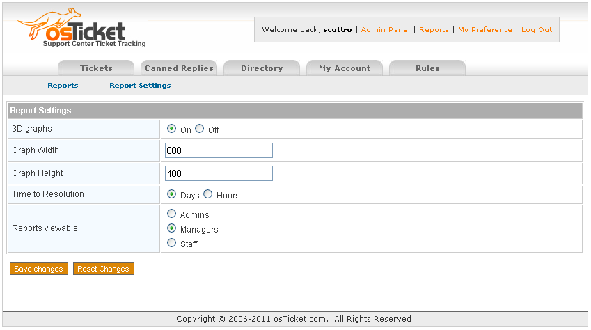Switch to the Rules tab
Image resolution: width=591 pixels, height=330 pixels.
tap(427, 68)
